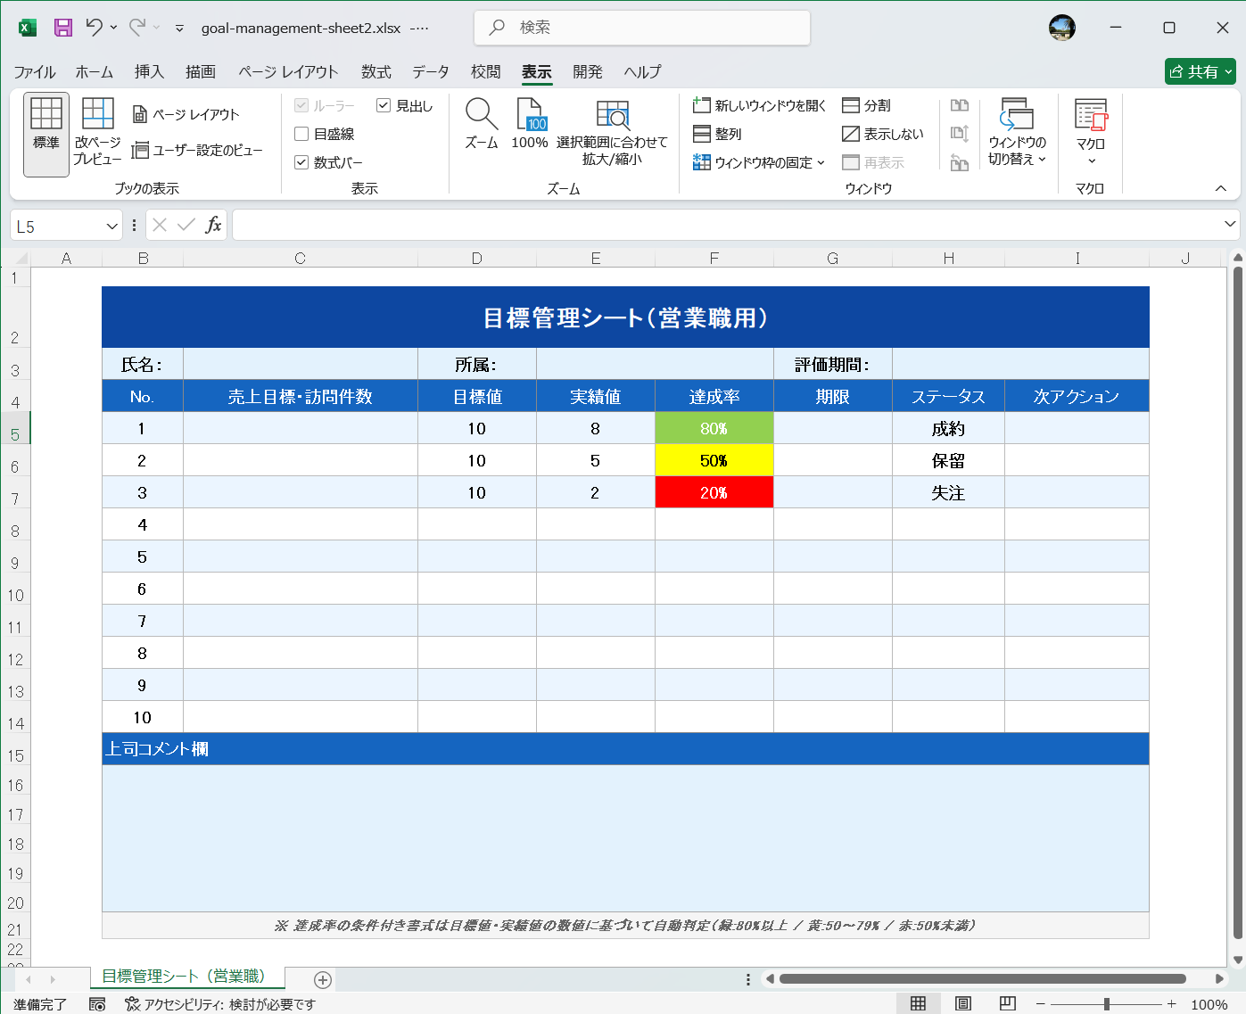Image resolution: width=1246 pixels, height=1014 pixels.
Task: Open Page Break Preview (改ページプレビュー)
Action: (x=97, y=132)
